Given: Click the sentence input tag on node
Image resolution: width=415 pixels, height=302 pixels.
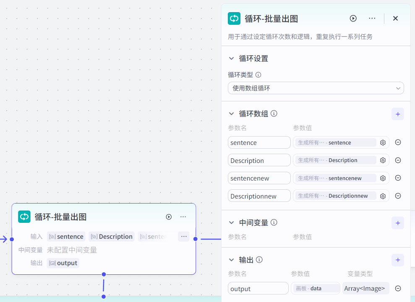Looking at the screenshot, I should coord(66,237).
